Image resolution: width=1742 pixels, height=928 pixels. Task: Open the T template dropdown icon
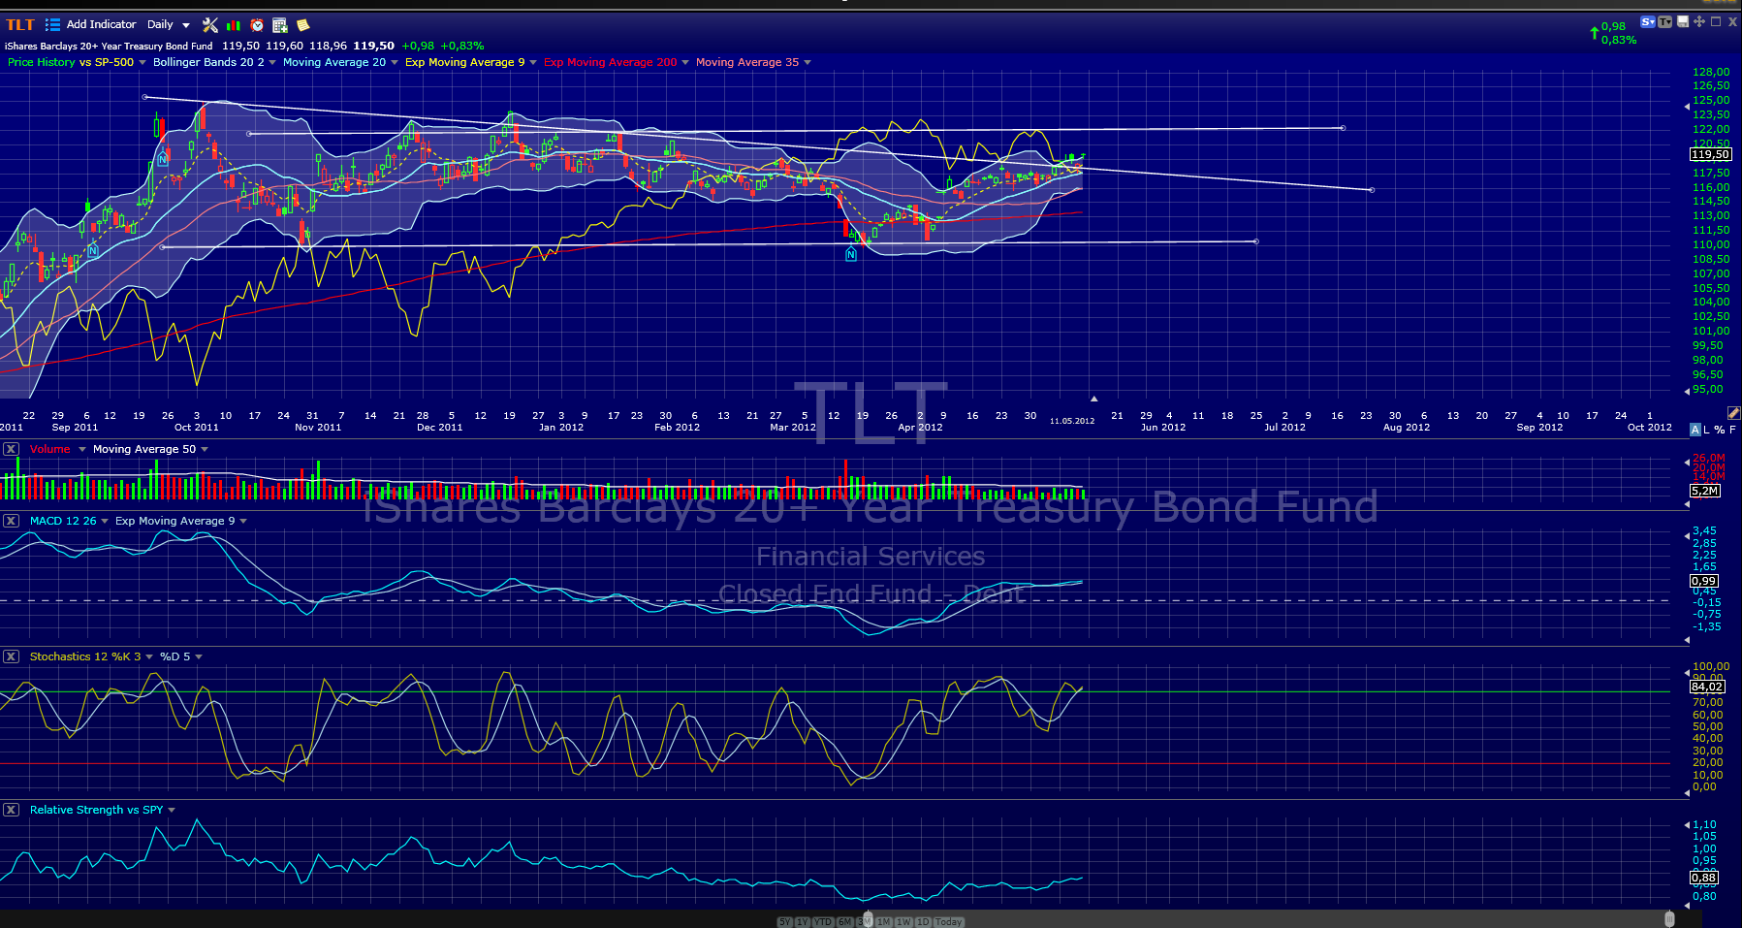(x=1665, y=21)
